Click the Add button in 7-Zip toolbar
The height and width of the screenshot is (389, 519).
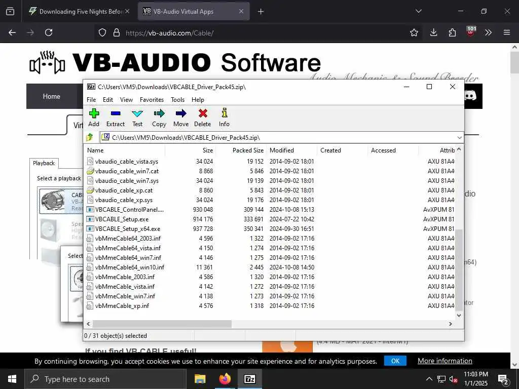coord(94,118)
